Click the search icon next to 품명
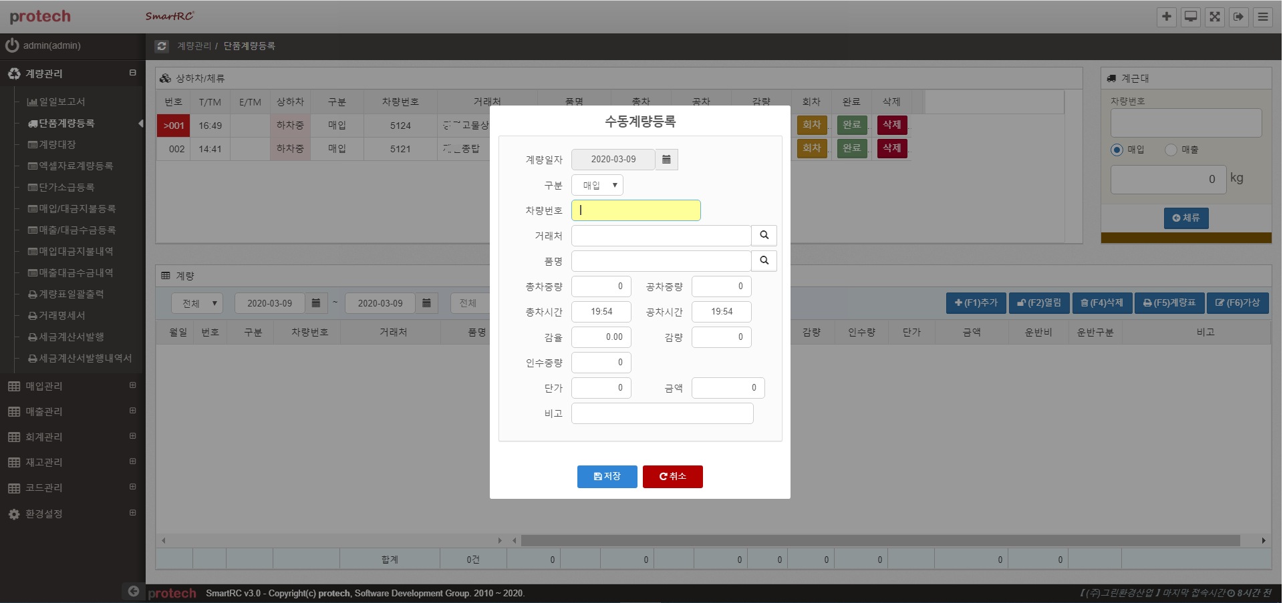Image resolution: width=1283 pixels, height=603 pixels. (x=764, y=261)
